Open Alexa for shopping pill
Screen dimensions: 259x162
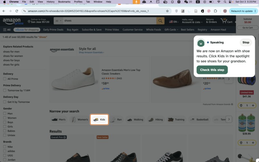(27, 30)
